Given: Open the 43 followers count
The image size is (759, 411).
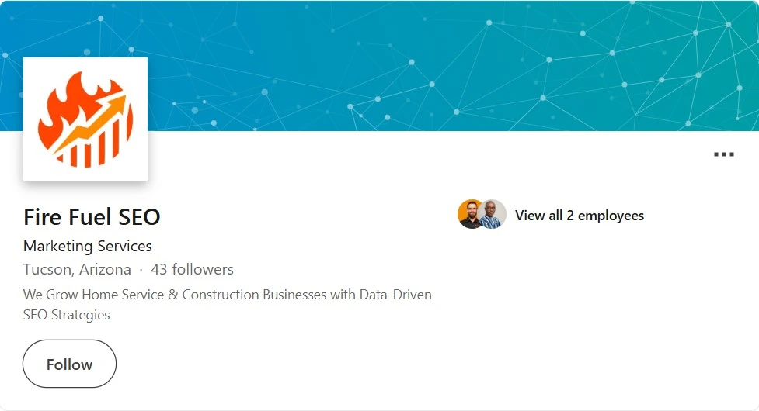Looking at the screenshot, I should click(192, 270).
